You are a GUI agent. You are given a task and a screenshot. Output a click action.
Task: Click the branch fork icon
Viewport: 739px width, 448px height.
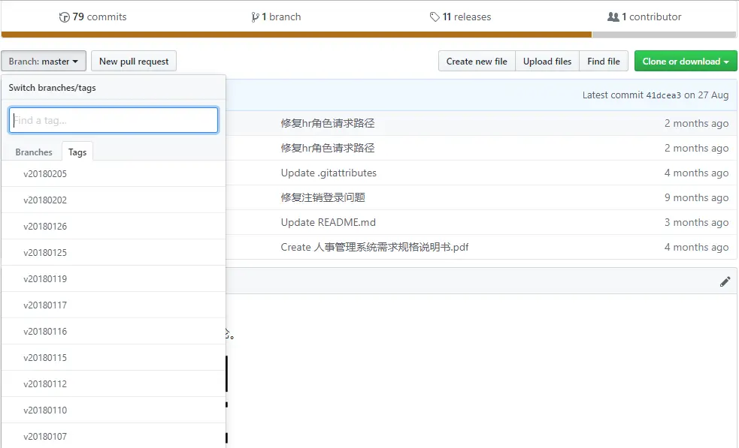(255, 17)
